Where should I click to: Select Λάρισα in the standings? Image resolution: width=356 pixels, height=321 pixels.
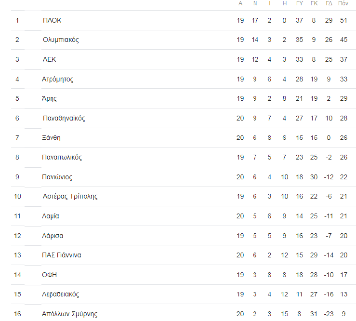click(53, 236)
